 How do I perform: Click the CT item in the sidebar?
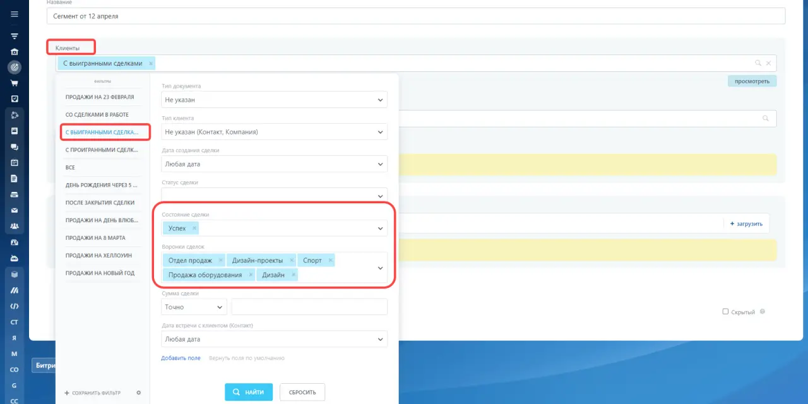pyautogui.click(x=14, y=322)
